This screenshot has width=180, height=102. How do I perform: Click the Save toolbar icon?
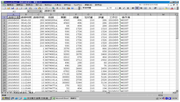(12, 8)
